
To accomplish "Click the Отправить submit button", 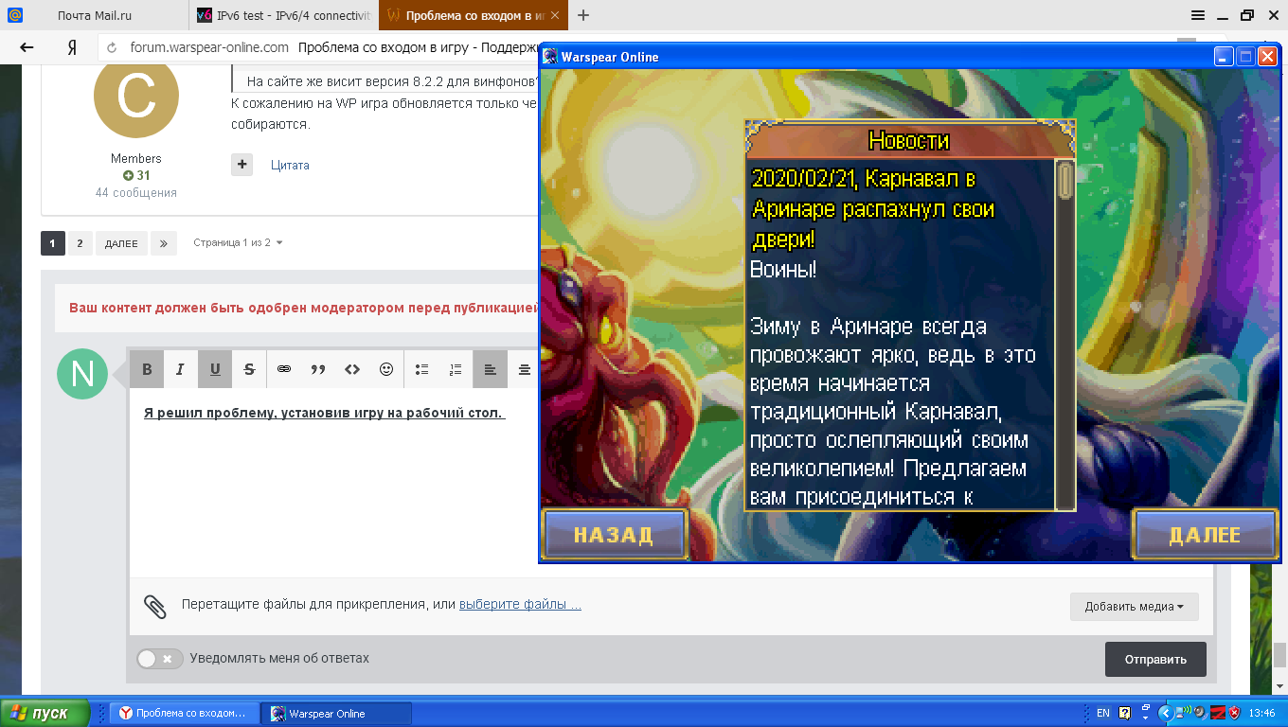I will [x=1155, y=659].
